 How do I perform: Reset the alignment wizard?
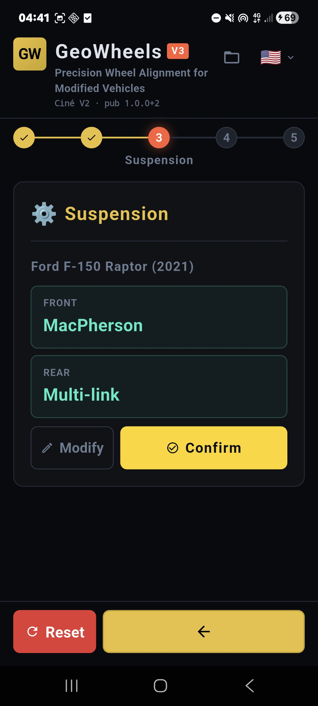55,632
